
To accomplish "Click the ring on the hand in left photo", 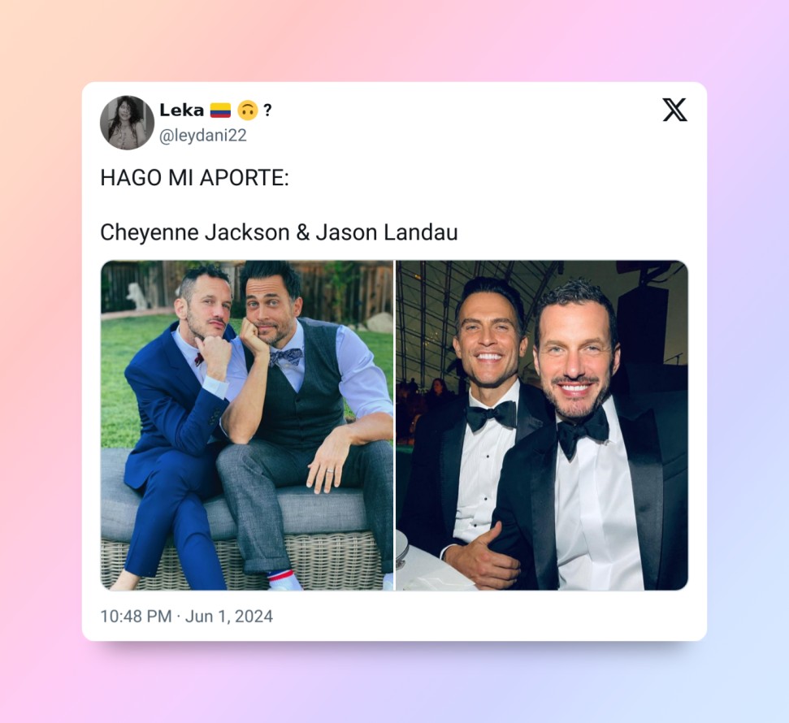I will [x=330, y=471].
